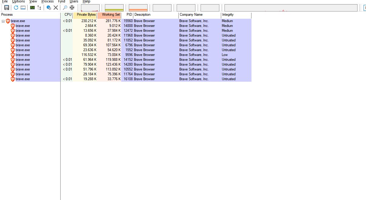Image resolution: width=366 pixels, height=200 pixels.
Task: Sort by the PID column header
Action: [127, 15]
